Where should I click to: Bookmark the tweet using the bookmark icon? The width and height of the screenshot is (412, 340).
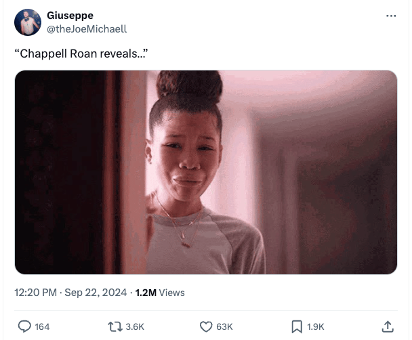click(297, 326)
